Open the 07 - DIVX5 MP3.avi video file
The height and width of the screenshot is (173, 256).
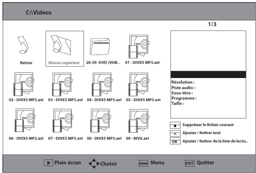coord(65,123)
